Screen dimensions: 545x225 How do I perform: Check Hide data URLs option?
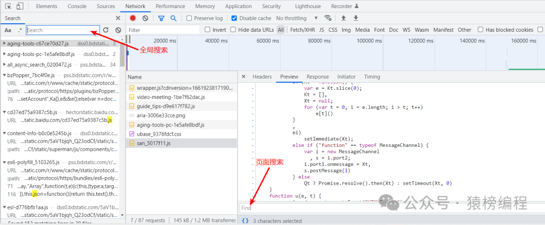pyautogui.click(x=233, y=30)
